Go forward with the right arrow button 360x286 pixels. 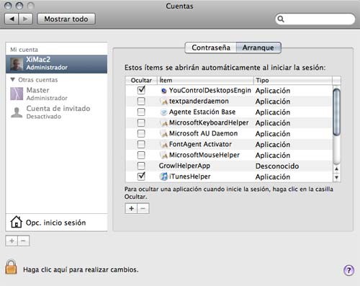click(x=25, y=19)
